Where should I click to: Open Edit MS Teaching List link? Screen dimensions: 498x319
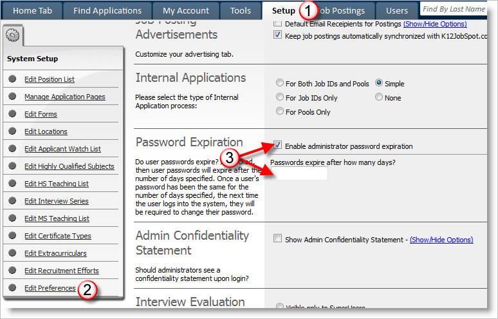57,218
